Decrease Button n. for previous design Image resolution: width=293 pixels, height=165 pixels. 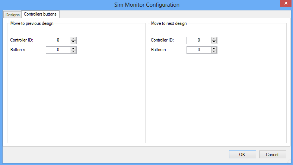click(73, 51)
